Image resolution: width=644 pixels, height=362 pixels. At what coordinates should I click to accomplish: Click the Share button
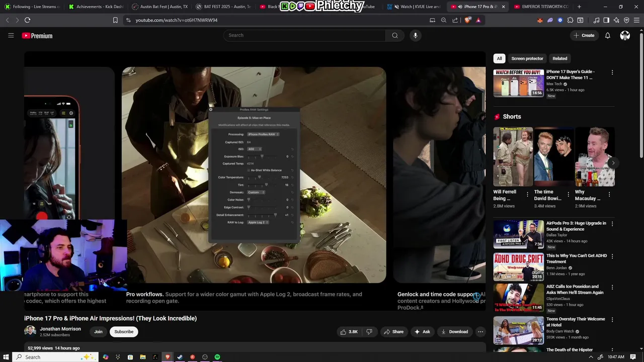(393, 332)
